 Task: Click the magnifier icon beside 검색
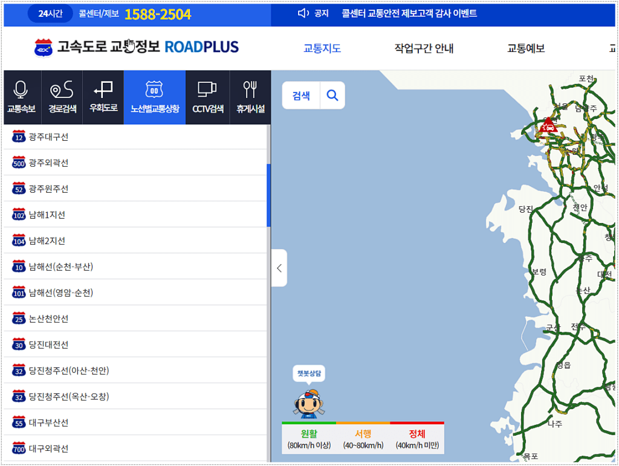(x=331, y=95)
